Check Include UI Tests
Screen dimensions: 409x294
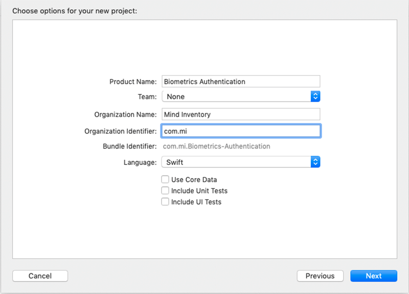coord(165,202)
